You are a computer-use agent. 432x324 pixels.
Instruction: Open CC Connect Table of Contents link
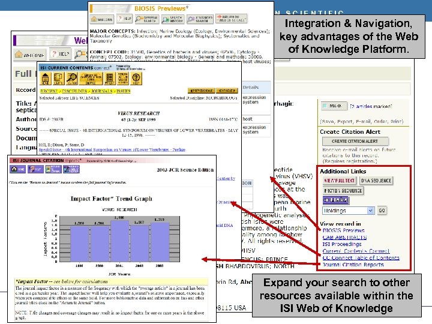(361, 258)
